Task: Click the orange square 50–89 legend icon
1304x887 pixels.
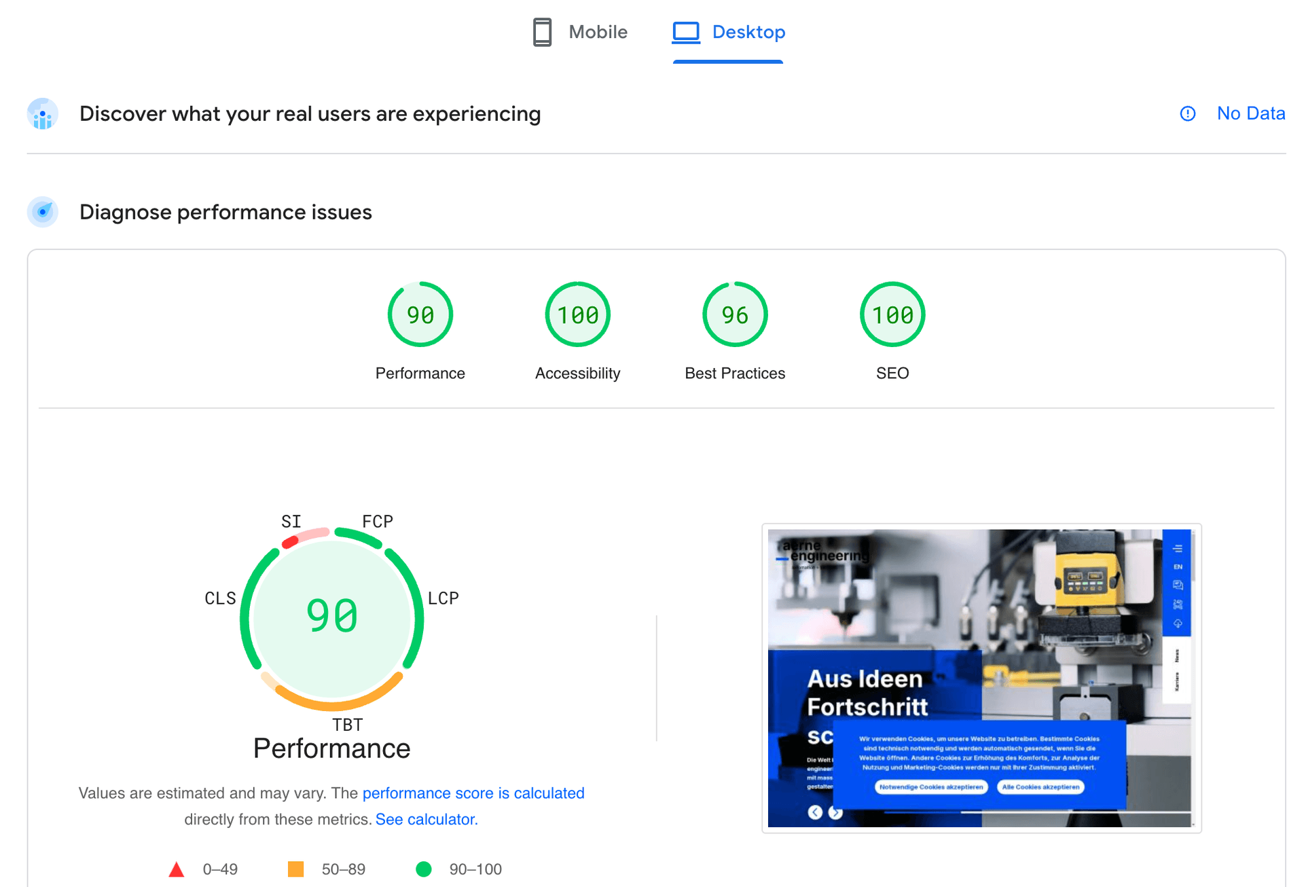Action: [x=295, y=869]
